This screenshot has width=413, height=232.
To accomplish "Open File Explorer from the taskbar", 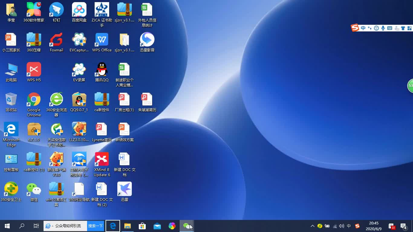I will pyautogui.click(x=128, y=226).
